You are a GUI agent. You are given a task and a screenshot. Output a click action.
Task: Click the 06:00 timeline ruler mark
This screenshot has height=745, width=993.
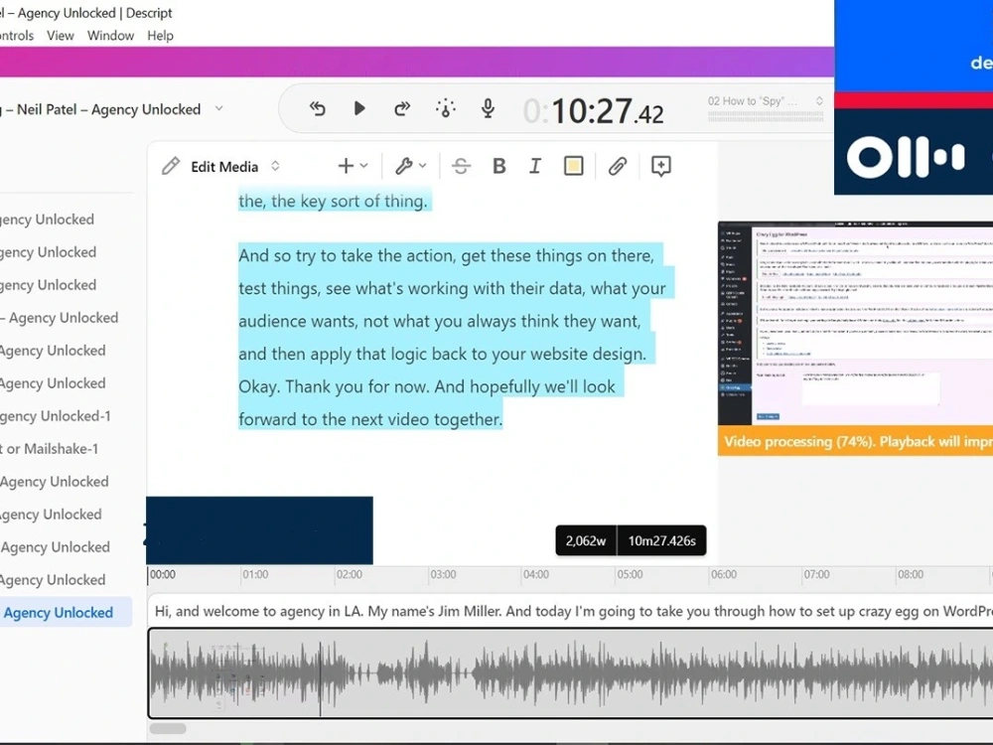click(x=724, y=574)
